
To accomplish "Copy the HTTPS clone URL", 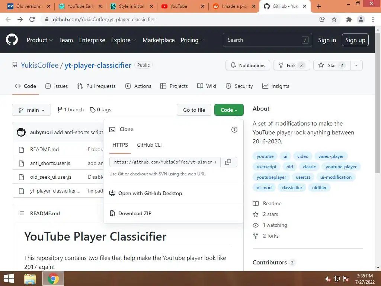I will click(228, 162).
